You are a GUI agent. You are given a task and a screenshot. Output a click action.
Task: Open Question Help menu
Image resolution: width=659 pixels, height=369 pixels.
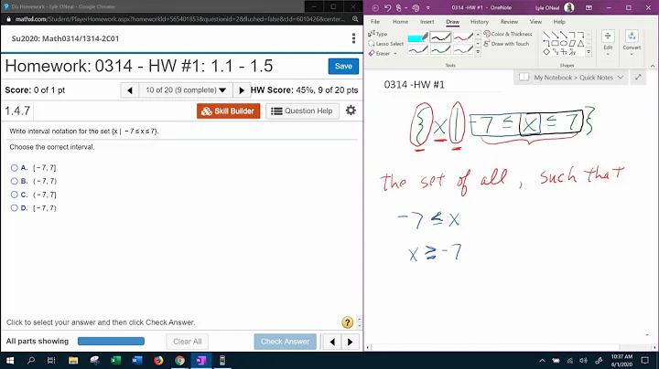pyautogui.click(x=302, y=111)
